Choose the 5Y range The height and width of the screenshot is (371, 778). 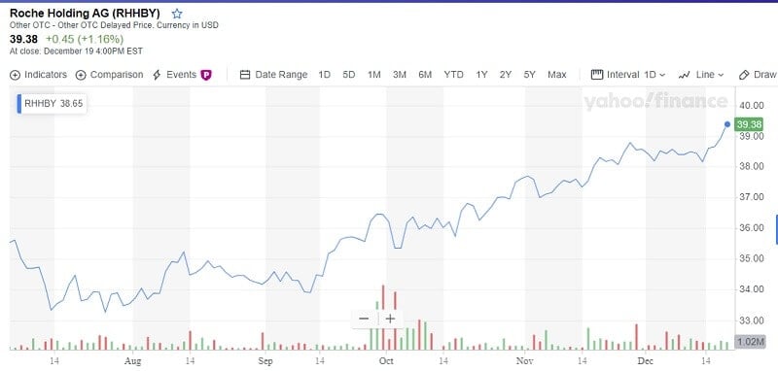[x=529, y=75]
